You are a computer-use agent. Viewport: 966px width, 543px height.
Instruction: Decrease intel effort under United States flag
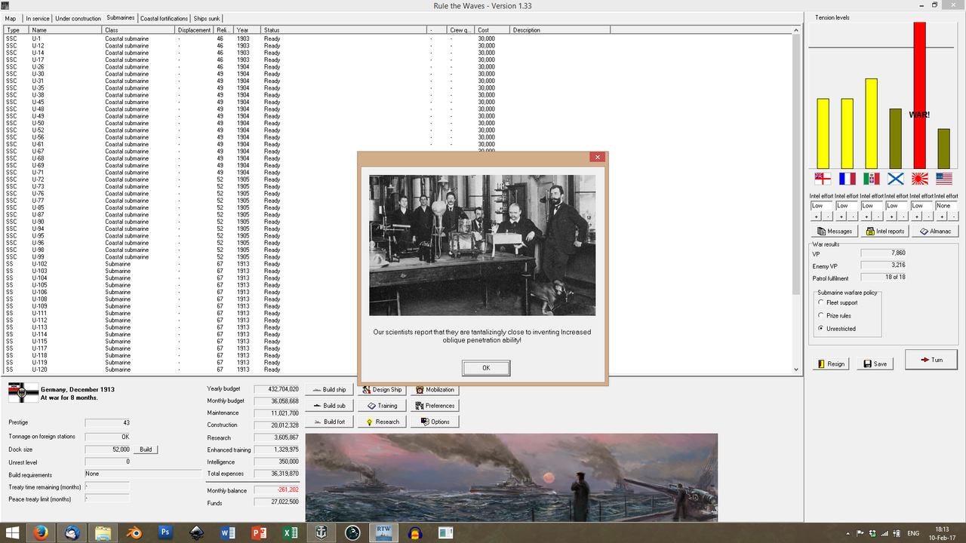pyautogui.click(x=952, y=216)
